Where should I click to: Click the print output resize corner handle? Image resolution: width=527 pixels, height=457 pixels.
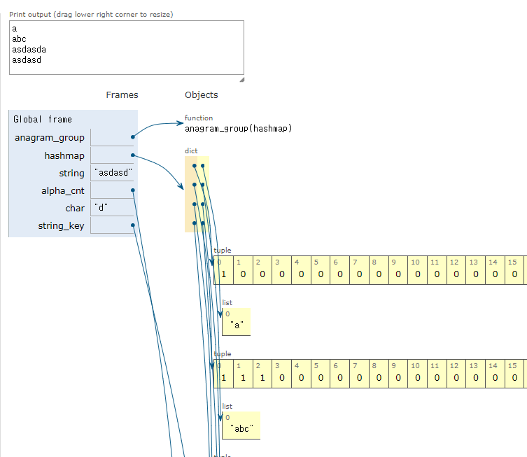pos(242,80)
